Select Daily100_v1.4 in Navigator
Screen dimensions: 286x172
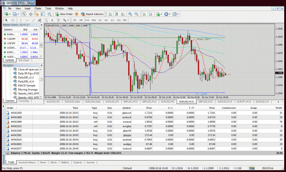pyautogui.click(x=26, y=81)
